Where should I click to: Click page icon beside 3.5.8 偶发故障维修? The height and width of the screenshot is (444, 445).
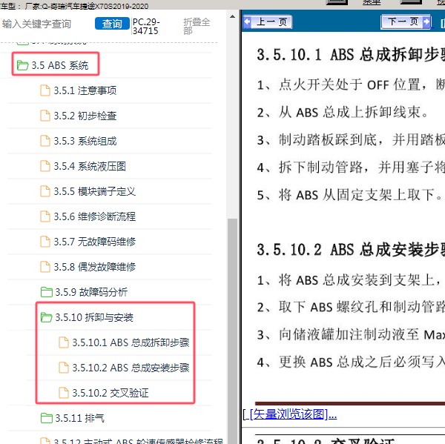(45, 267)
